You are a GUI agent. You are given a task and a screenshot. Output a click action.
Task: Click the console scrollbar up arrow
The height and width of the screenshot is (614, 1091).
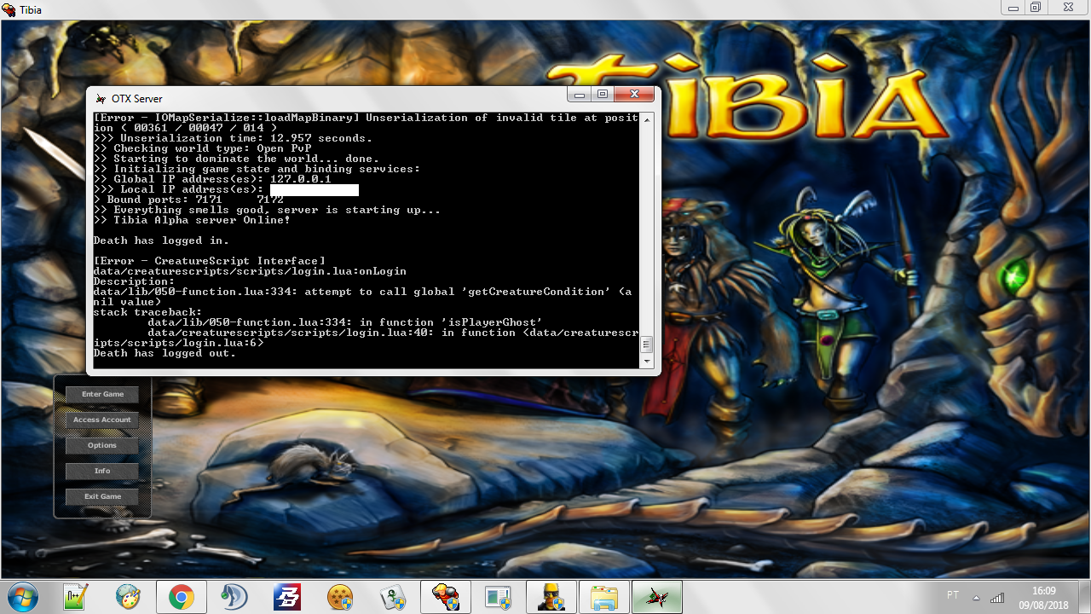pos(646,119)
